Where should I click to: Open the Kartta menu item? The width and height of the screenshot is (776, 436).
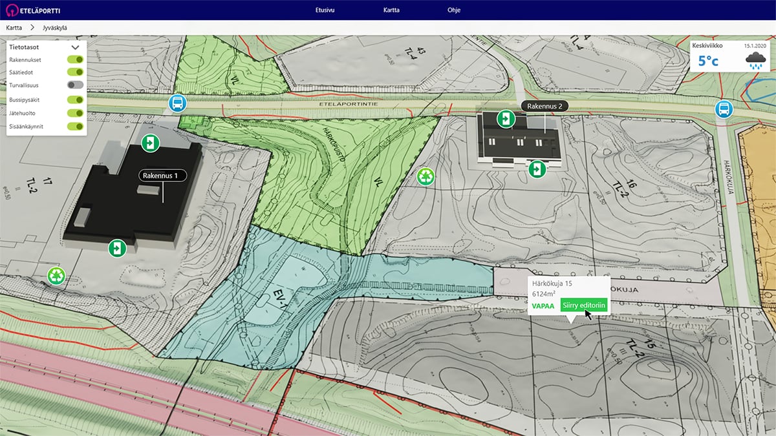391,10
